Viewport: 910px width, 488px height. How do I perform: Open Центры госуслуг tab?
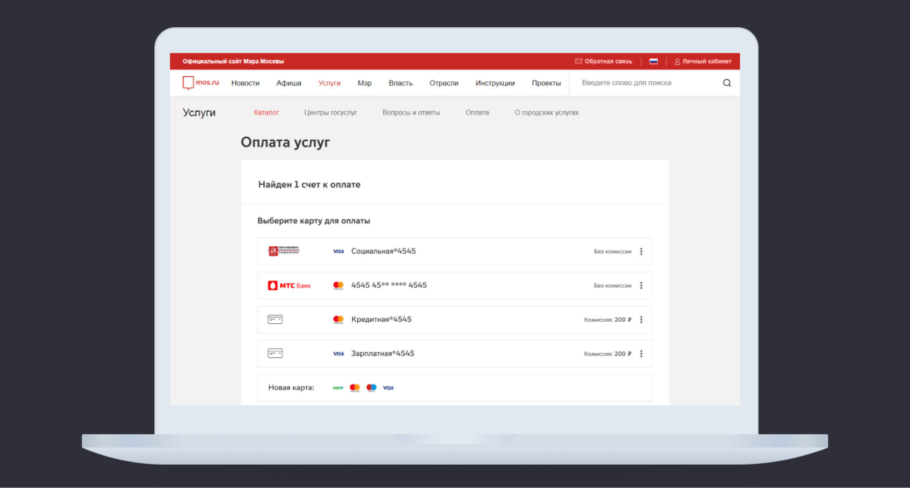(330, 113)
